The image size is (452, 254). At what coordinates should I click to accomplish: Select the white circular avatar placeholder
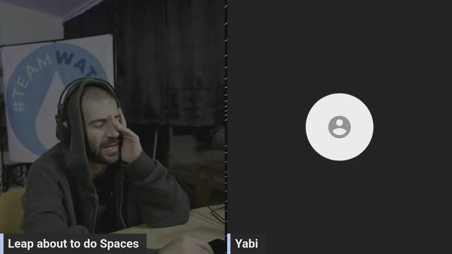[x=339, y=127]
